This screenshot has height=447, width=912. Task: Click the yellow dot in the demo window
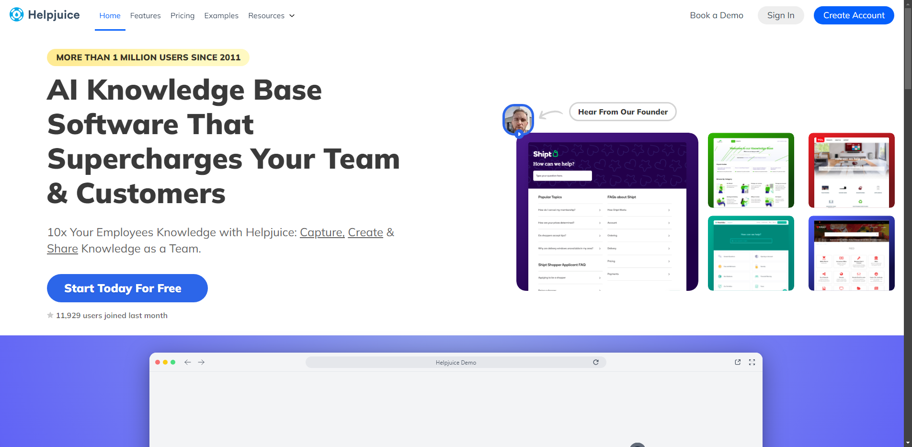click(165, 362)
